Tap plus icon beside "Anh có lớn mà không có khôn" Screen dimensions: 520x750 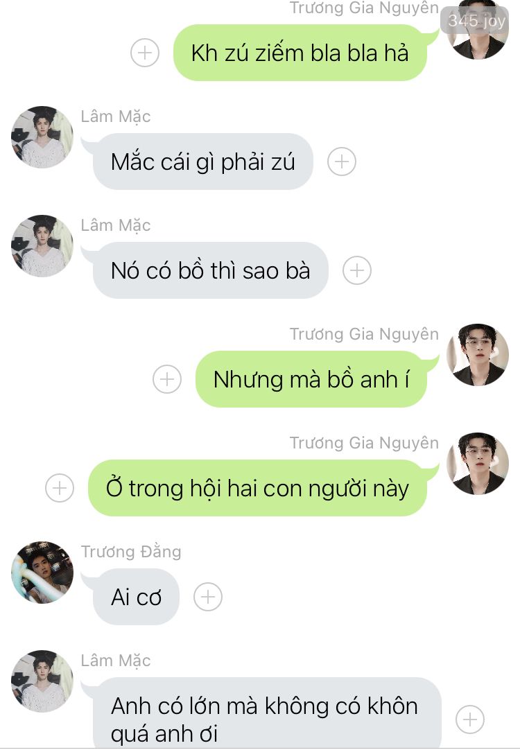click(x=470, y=720)
